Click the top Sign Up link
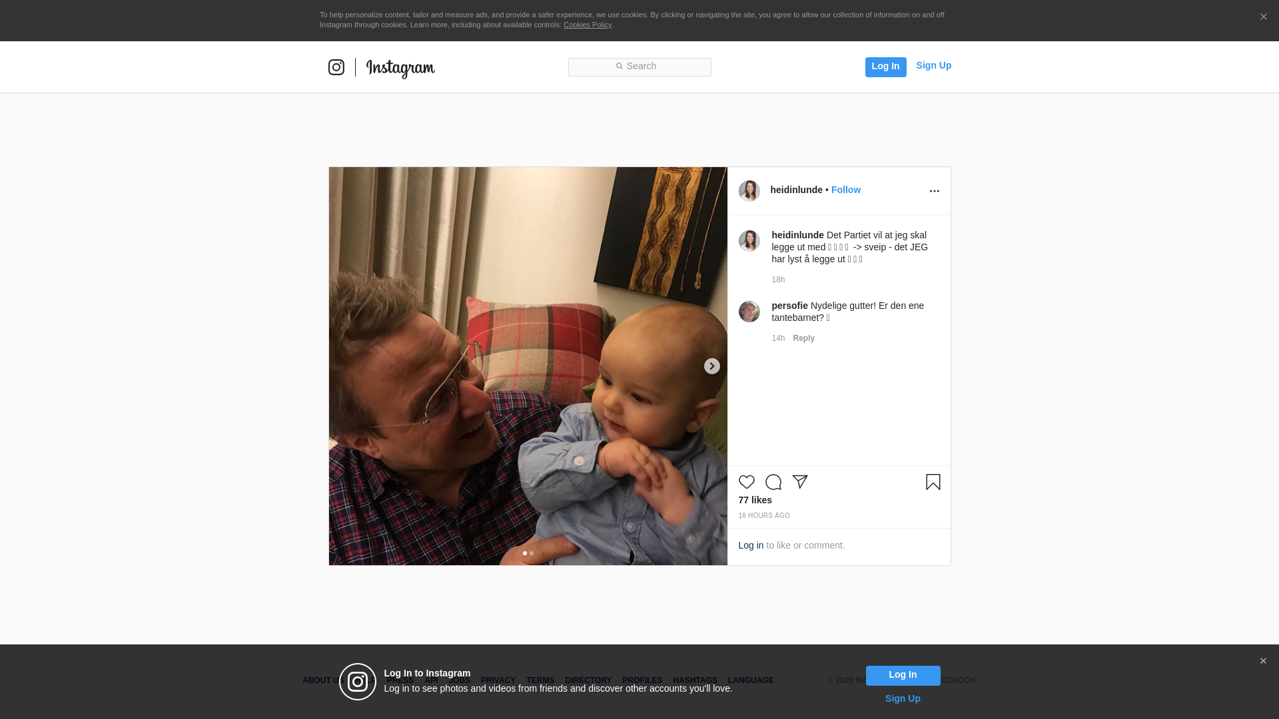Screen dimensions: 1279x719 point(934,65)
